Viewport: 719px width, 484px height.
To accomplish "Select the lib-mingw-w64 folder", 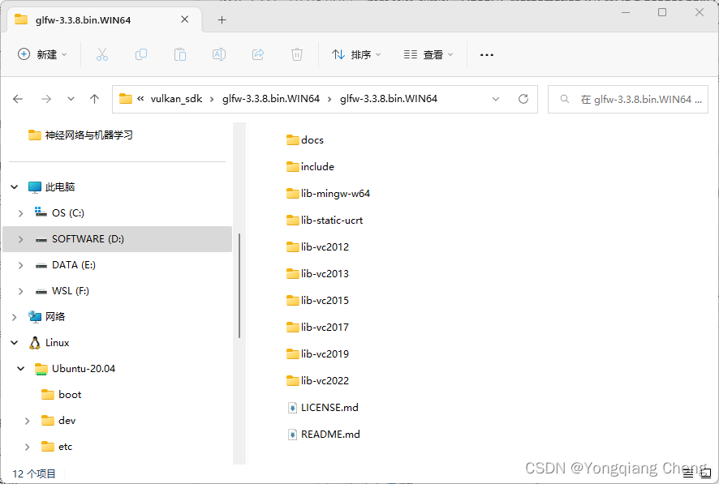I will pyautogui.click(x=328, y=194).
